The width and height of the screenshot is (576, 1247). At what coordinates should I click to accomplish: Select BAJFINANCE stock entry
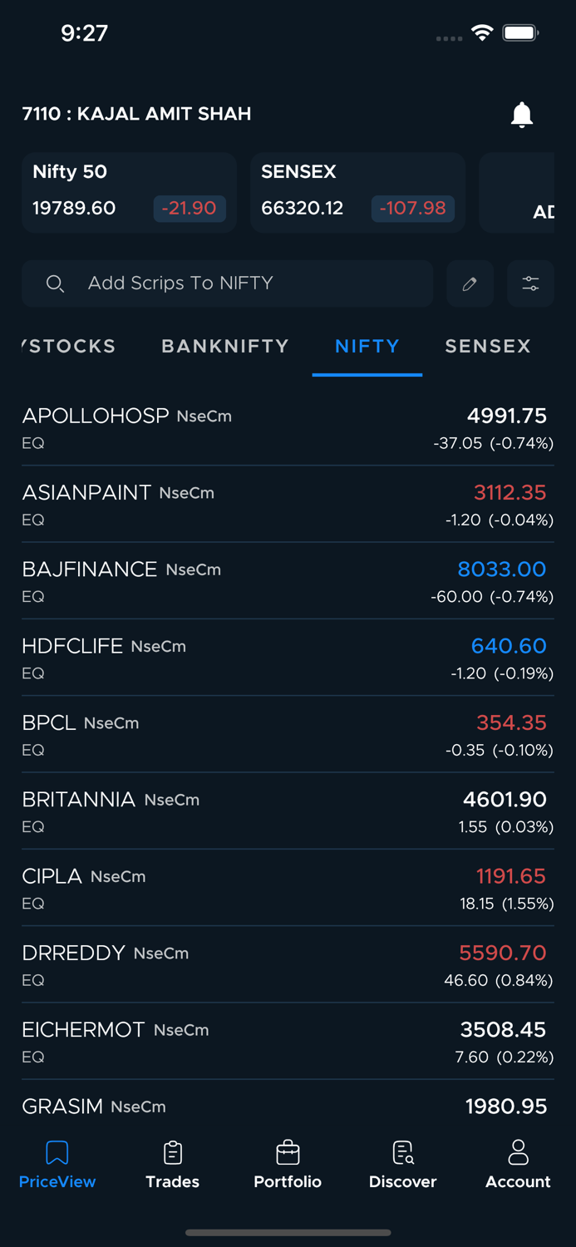(288, 581)
